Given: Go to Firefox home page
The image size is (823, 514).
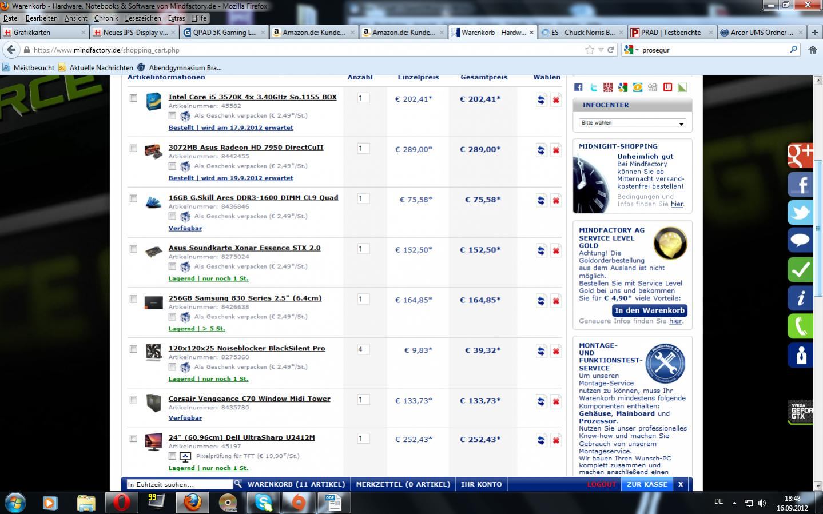Looking at the screenshot, I should pos(812,50).
